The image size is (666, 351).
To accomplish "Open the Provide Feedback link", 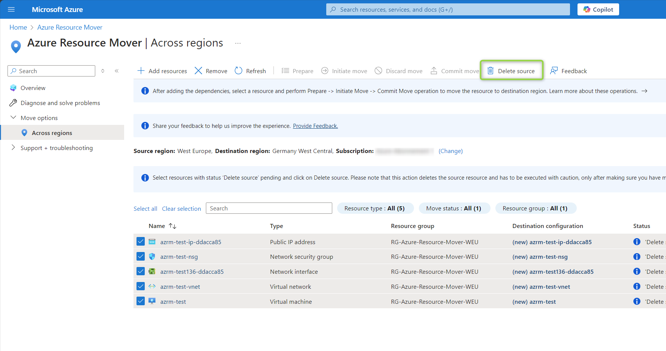I will point(315,126).
